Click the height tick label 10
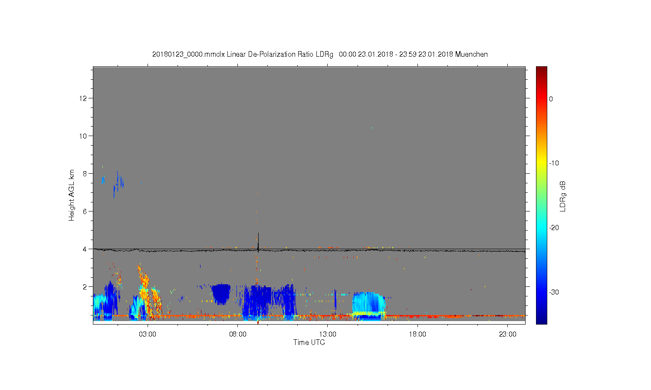Image resolution: width=651 pixels, height=390 pixels. pos(84,136)
